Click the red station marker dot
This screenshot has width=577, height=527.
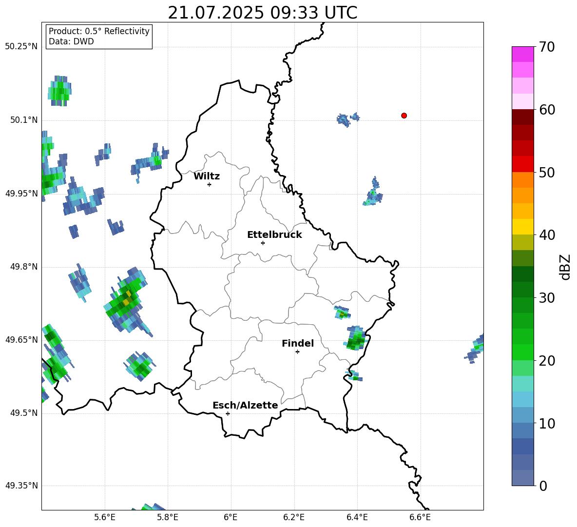[404, 116]
